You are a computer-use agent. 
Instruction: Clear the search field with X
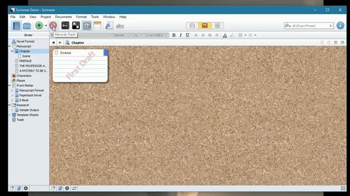330,26
